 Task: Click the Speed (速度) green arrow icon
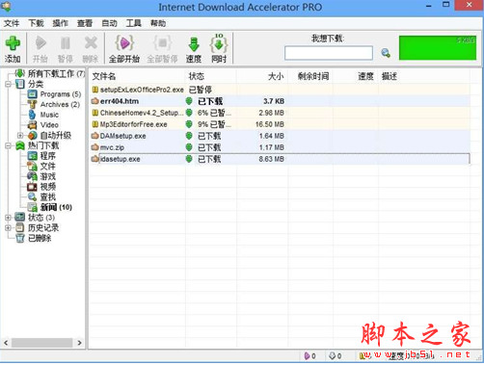(x=194, y=44)
